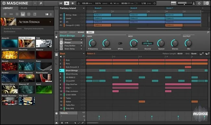The height and width of the screenshot is (125, 211).
Task: Open the Freq Shifter dropdown arrow
Action: [x=81, y=46]
